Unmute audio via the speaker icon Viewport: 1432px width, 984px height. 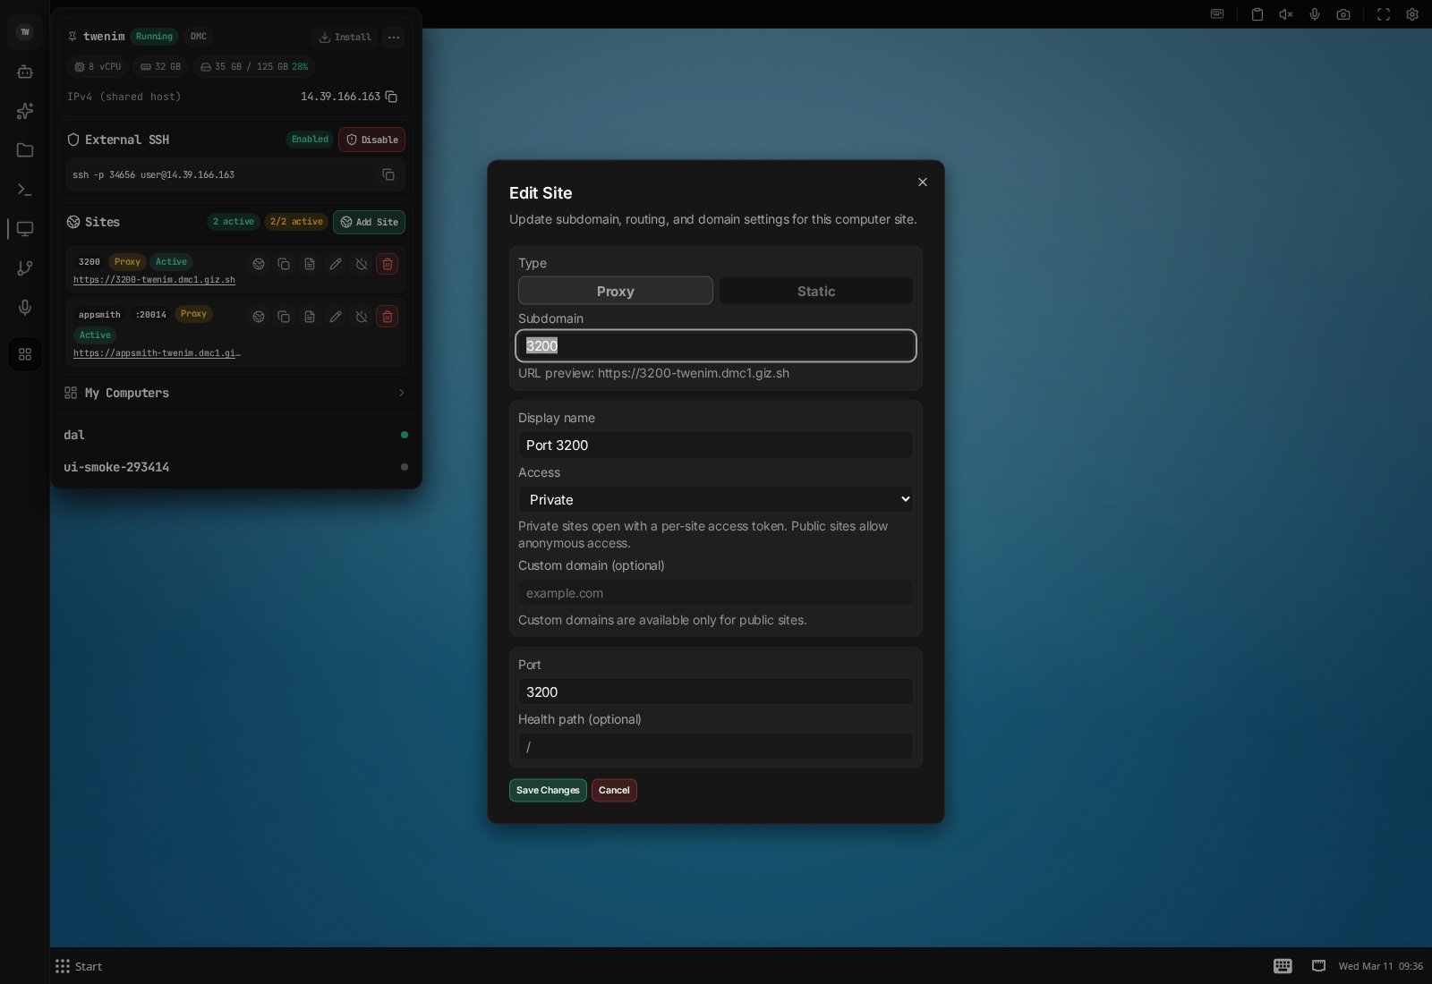[1286, 14]
